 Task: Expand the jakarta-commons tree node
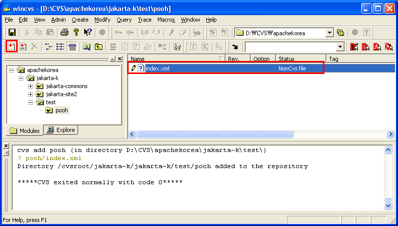31,86
